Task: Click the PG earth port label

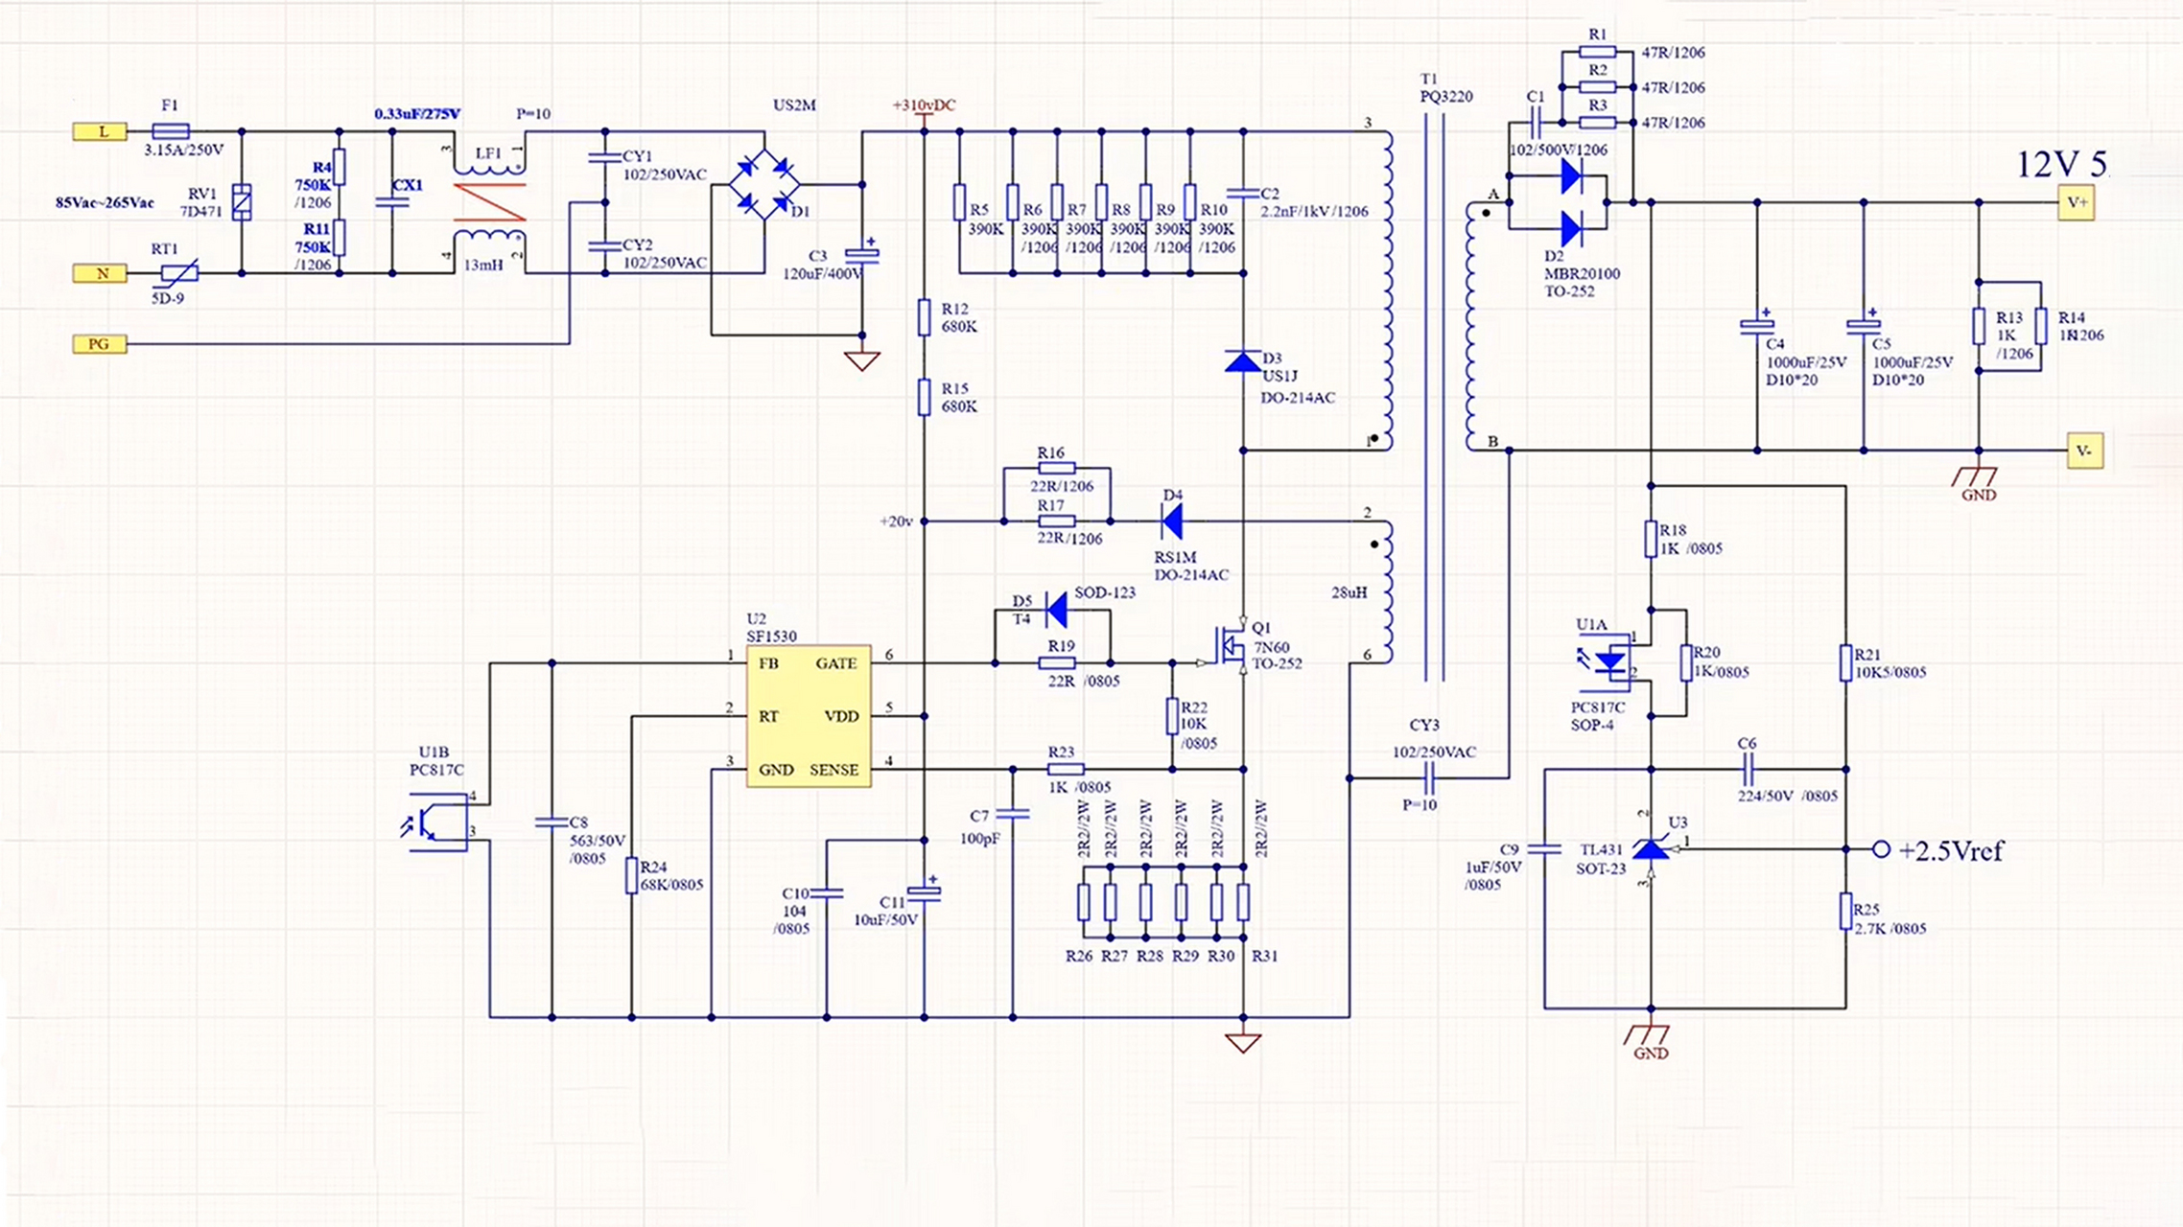Action: point(101,343)
